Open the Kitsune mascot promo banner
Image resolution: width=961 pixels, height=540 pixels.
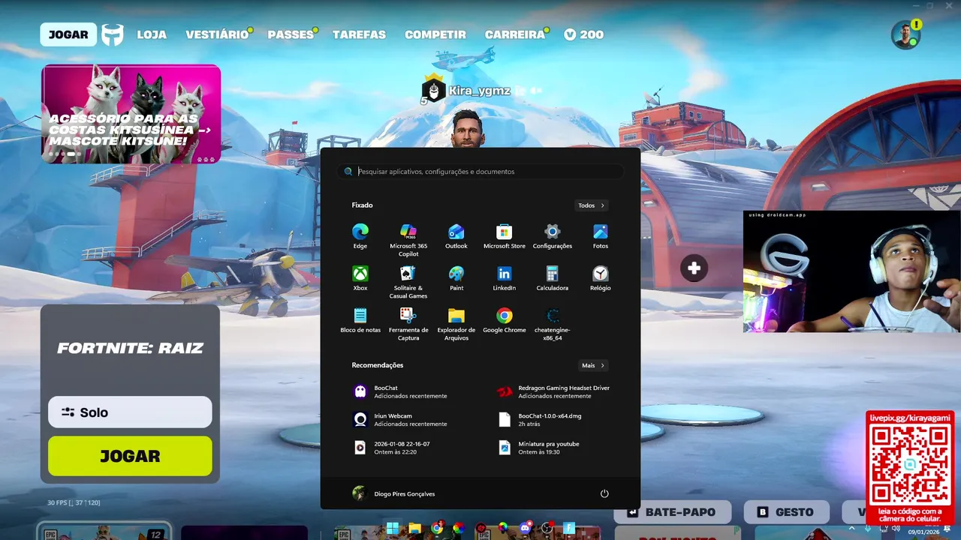point(131,114)
